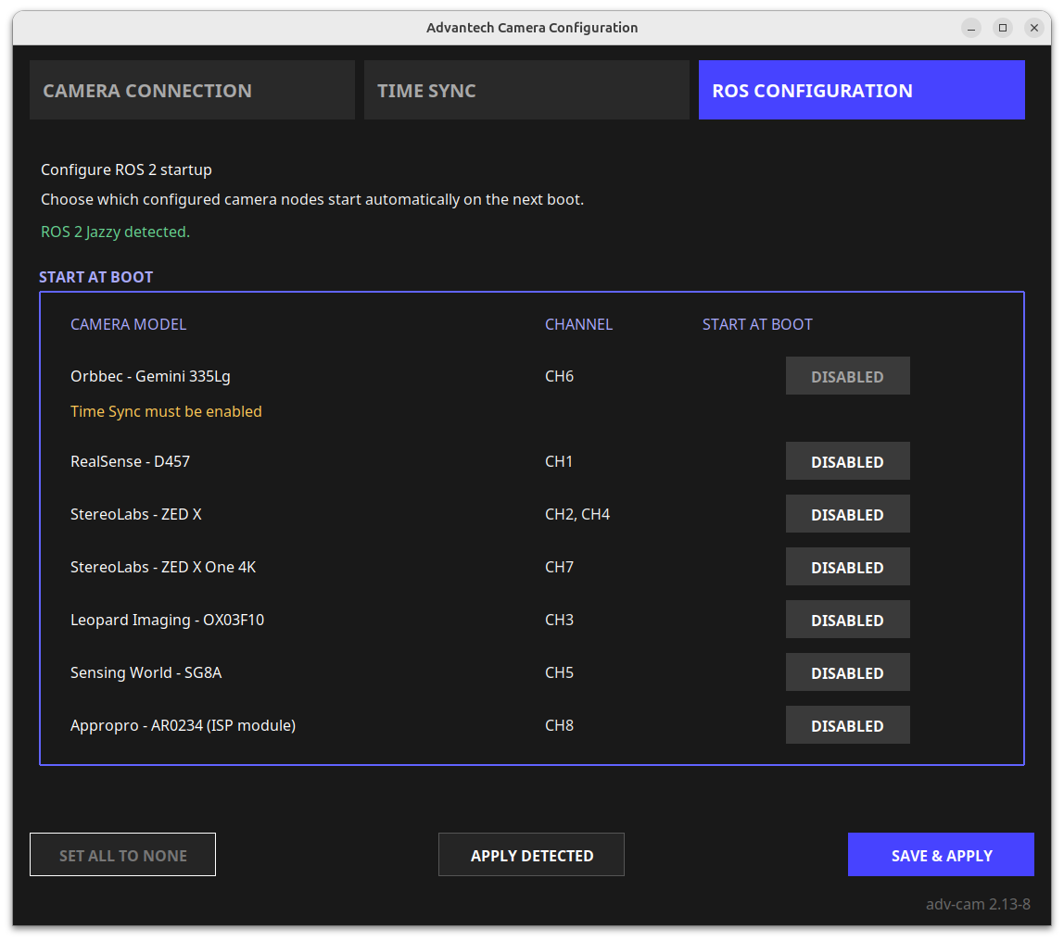Screen dimensions: 1064x941
Task: Switch to the Camera Connection tab
Action: pyautogui.click(x=192, y=90)
